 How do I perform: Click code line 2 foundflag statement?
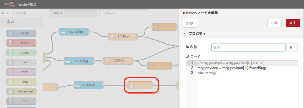(232, 68)
